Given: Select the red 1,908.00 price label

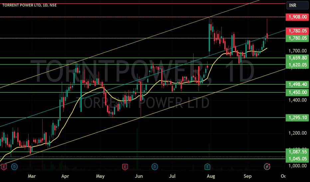Looking at the screenshot, I should (297, 17).
